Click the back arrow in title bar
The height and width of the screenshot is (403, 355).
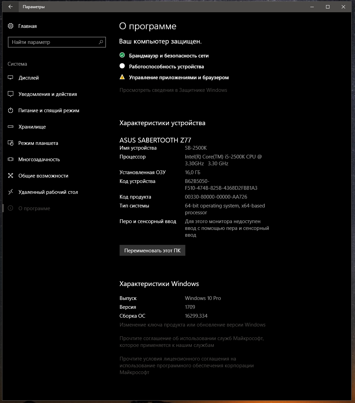pos(11,7)
